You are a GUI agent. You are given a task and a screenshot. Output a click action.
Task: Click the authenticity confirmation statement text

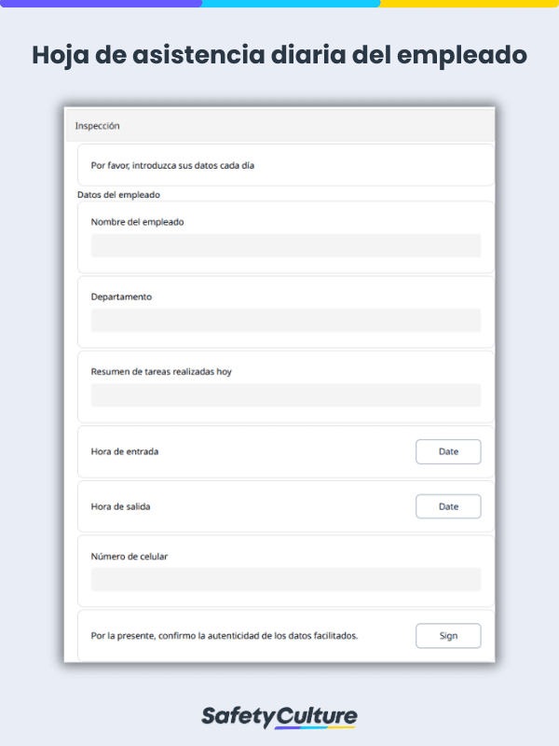coord(225,636)
